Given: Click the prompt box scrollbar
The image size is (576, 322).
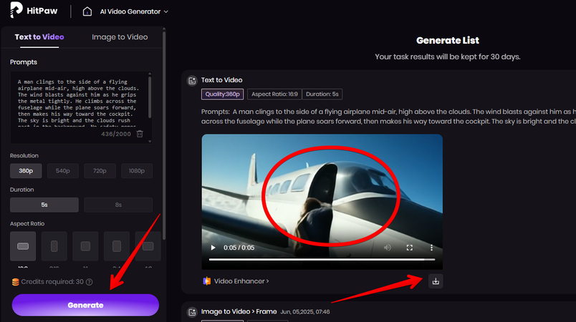Looking at the screenshot, I should tap(150, 99).
